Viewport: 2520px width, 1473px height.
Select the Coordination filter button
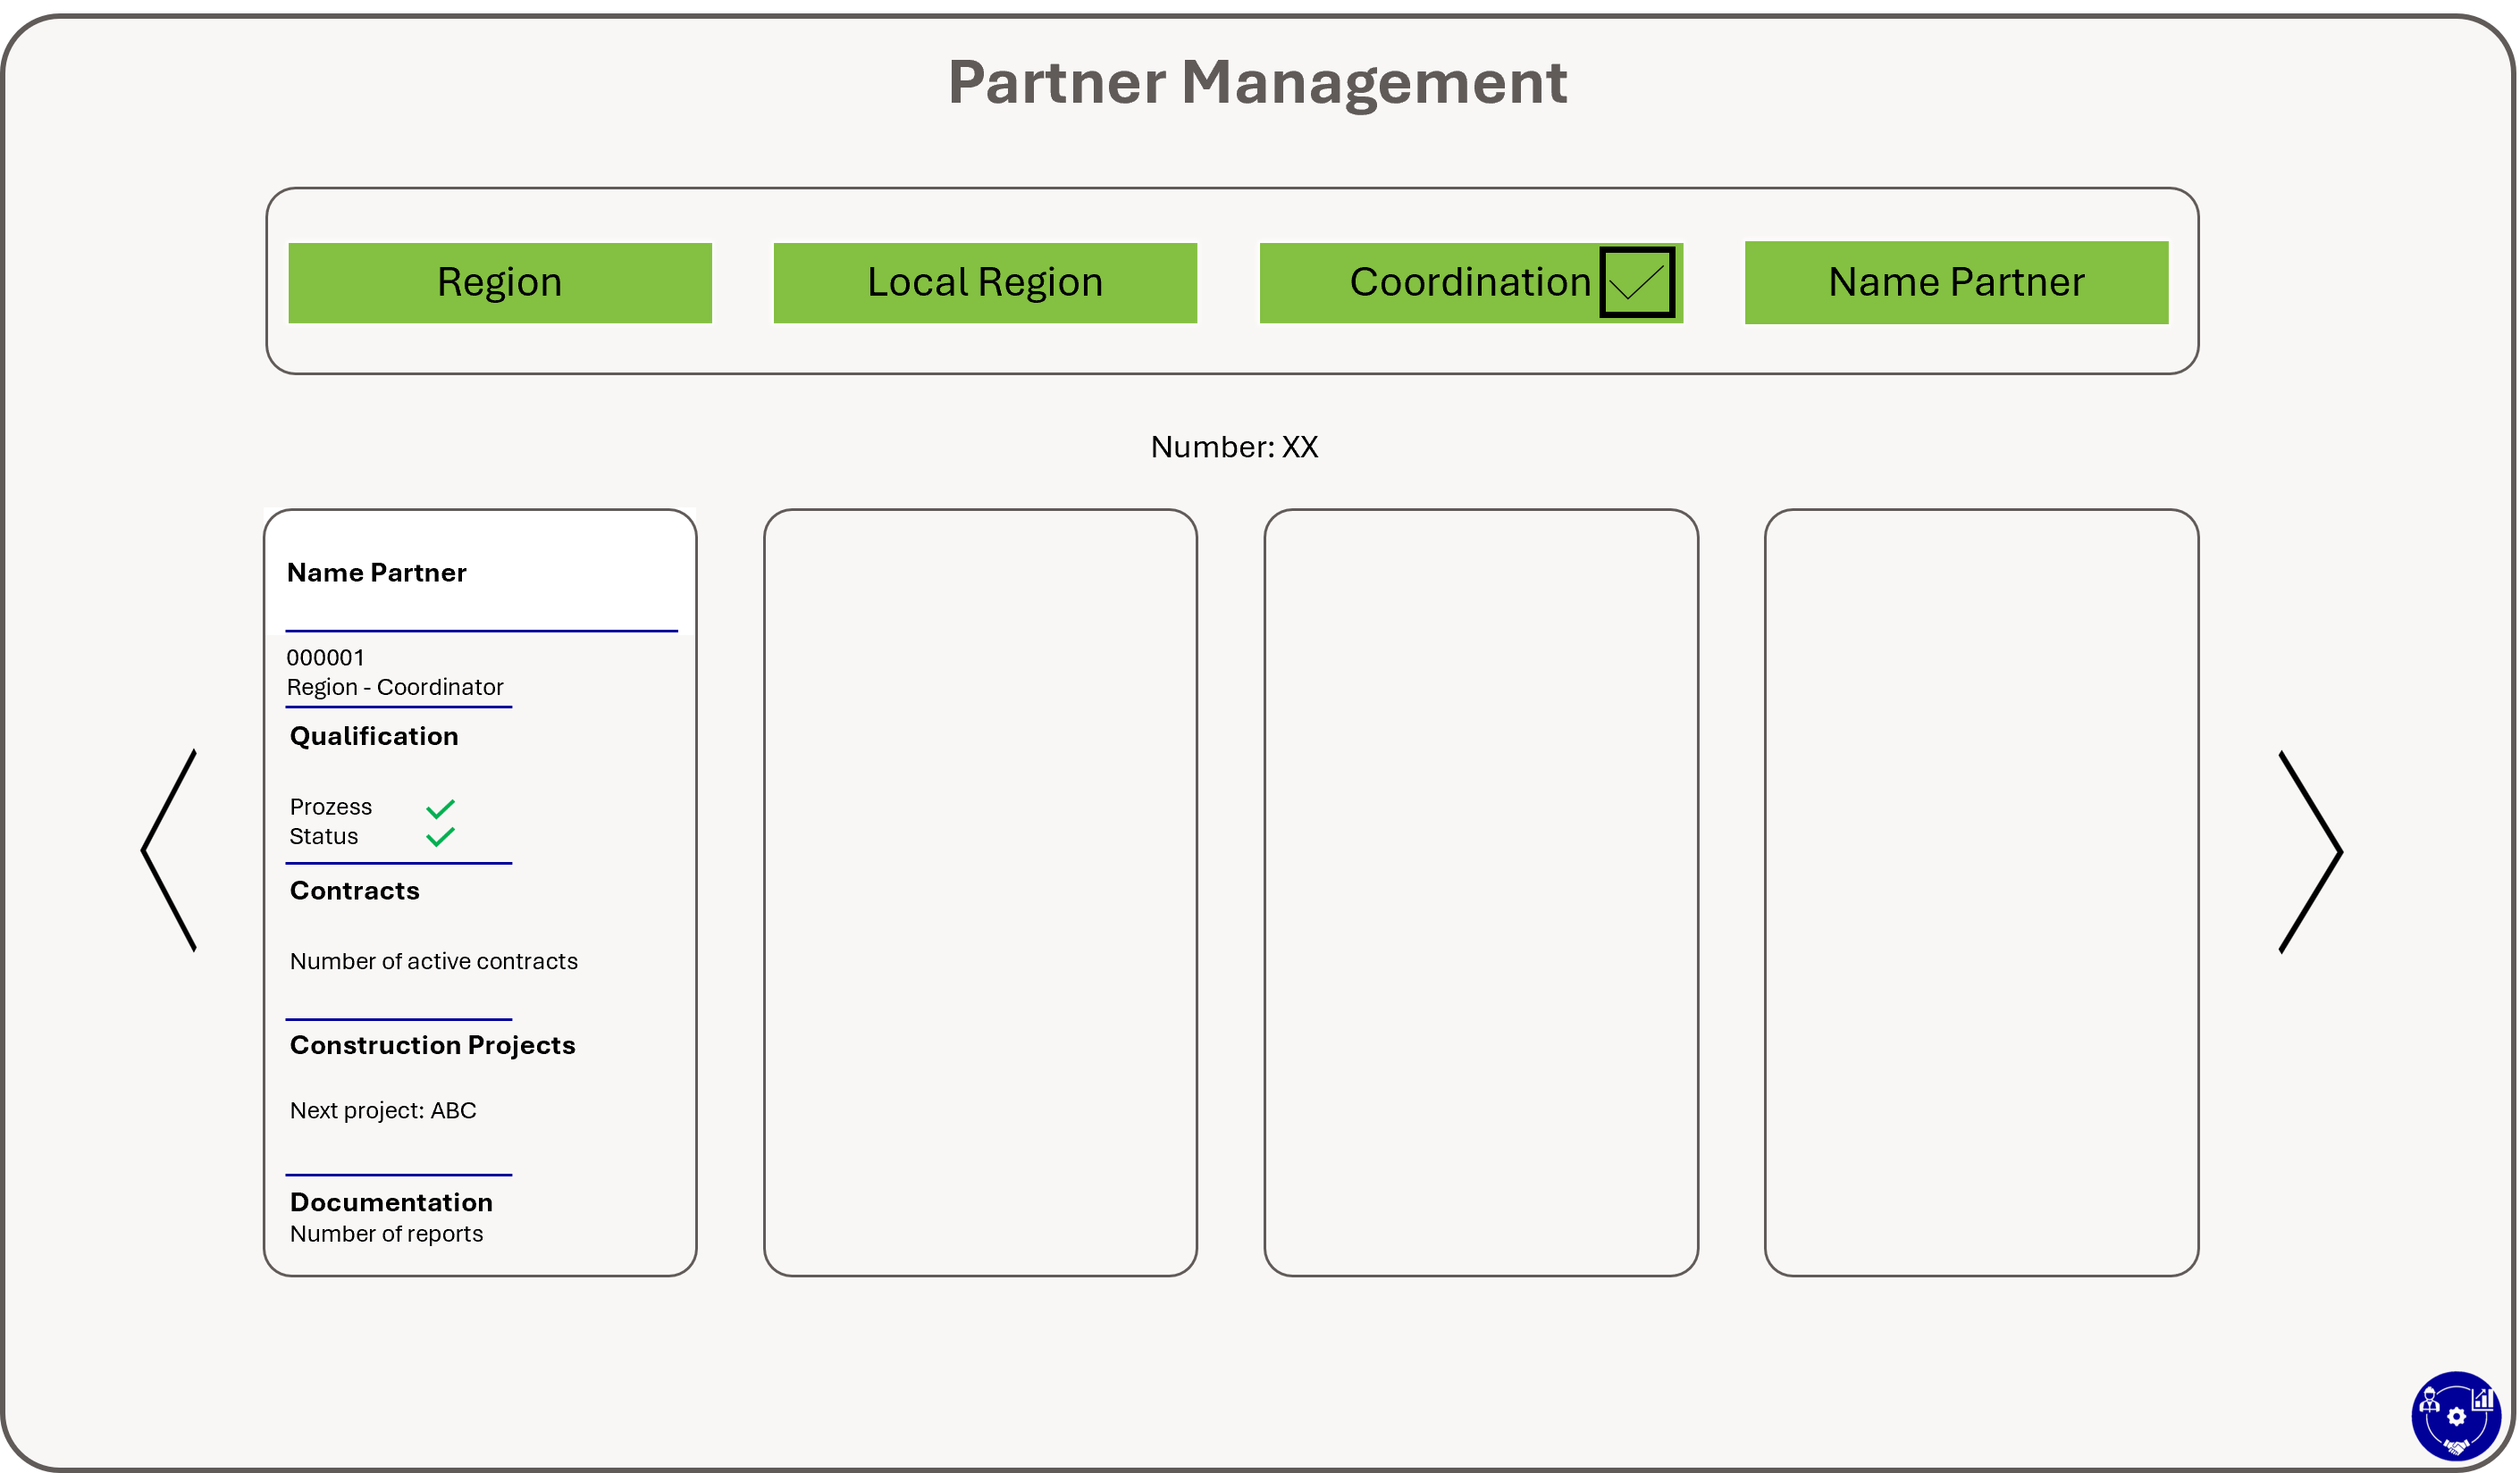(1470, 283)
